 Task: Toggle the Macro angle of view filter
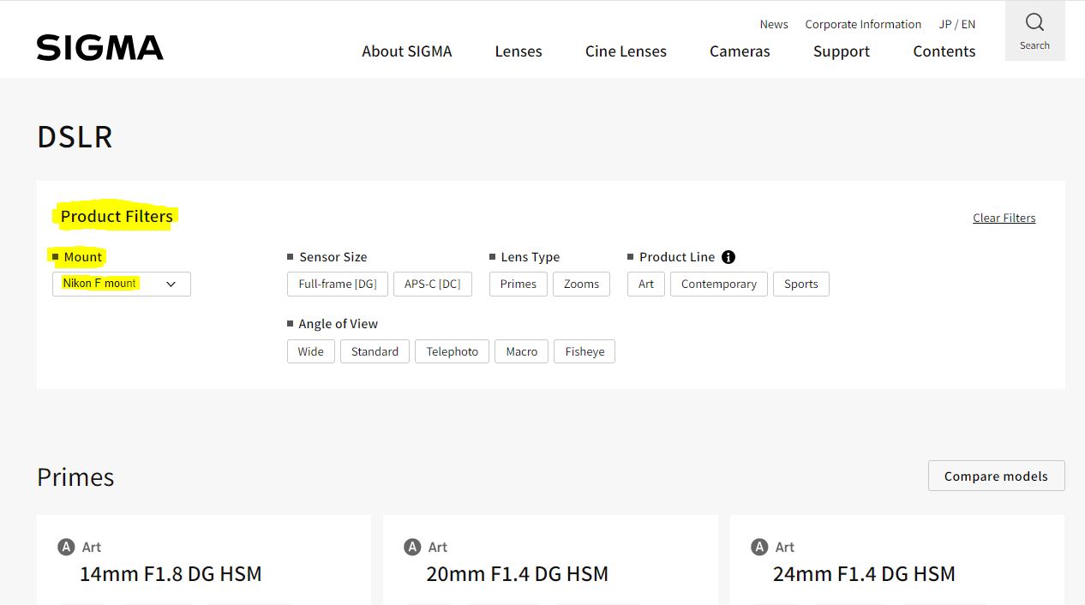click(522, 351)
